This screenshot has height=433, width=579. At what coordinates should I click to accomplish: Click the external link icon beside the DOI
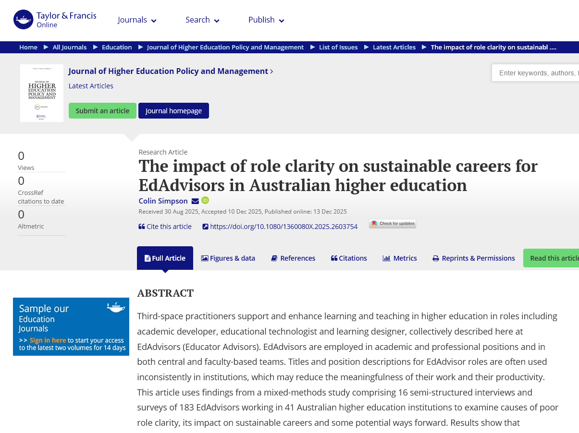[x=205, y=226]
